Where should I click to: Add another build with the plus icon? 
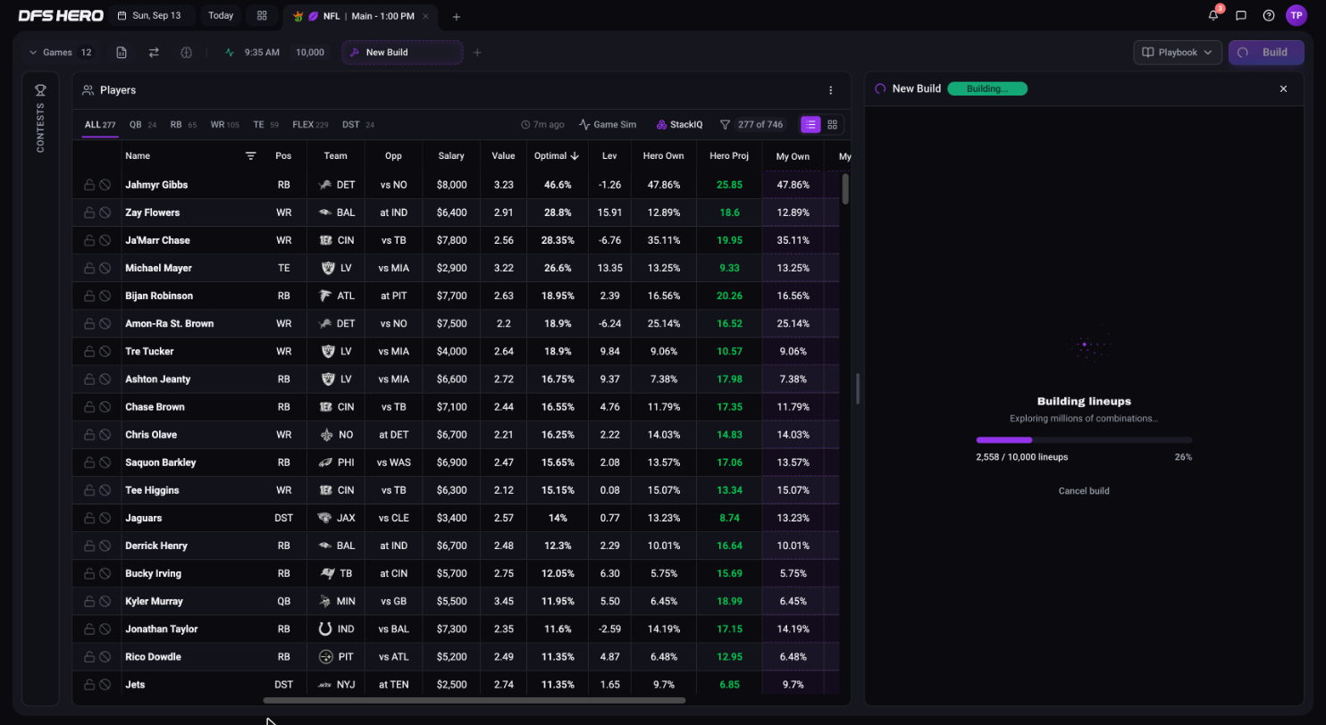(477, 53)
